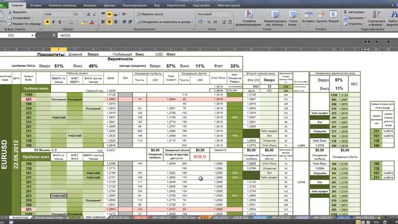
Task: Open the Name Box dropdown showing E31
Action: coord(32,35)
